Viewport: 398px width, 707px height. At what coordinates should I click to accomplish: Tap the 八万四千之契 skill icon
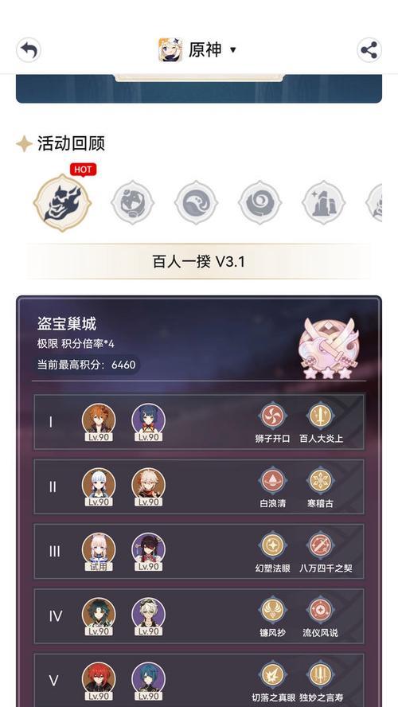coord(321,545)
